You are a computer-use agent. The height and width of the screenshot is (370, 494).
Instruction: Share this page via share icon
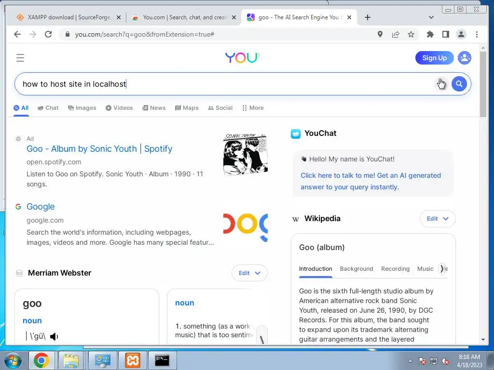coord(396,34)
